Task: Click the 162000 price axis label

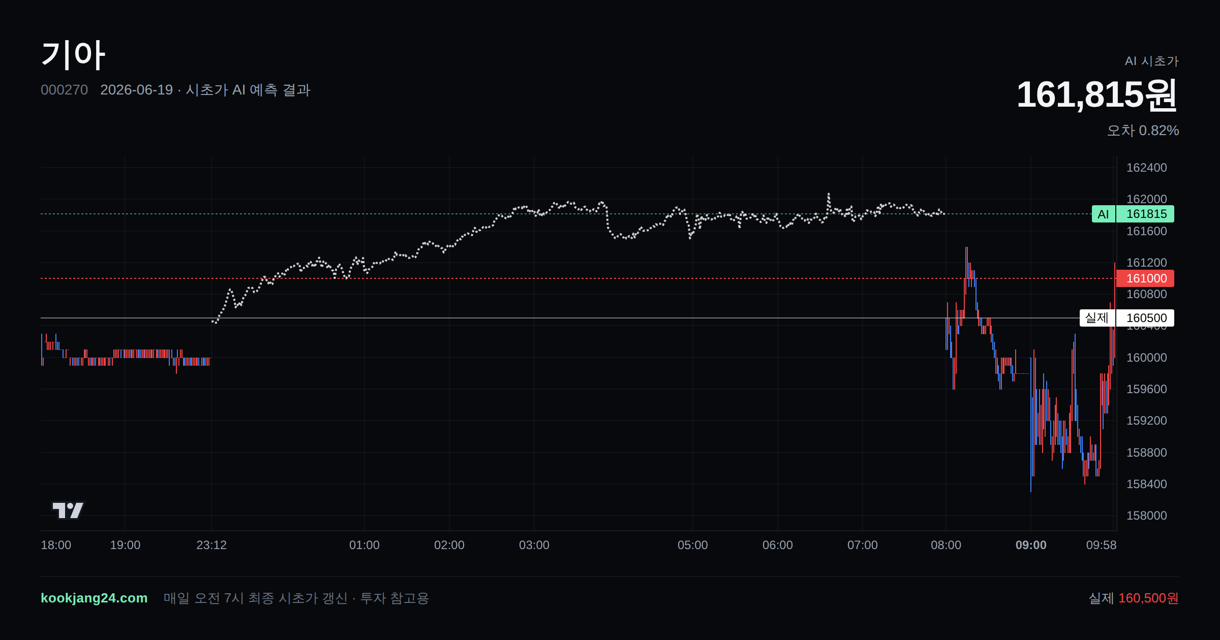Action: (1147, 199)
